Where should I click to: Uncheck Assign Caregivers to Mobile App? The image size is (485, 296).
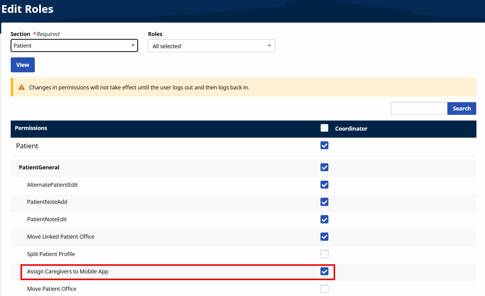click(x=324, y=271)
